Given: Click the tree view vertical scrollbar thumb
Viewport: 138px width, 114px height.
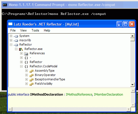Looking at the screenshot, I should click(132, 40).
